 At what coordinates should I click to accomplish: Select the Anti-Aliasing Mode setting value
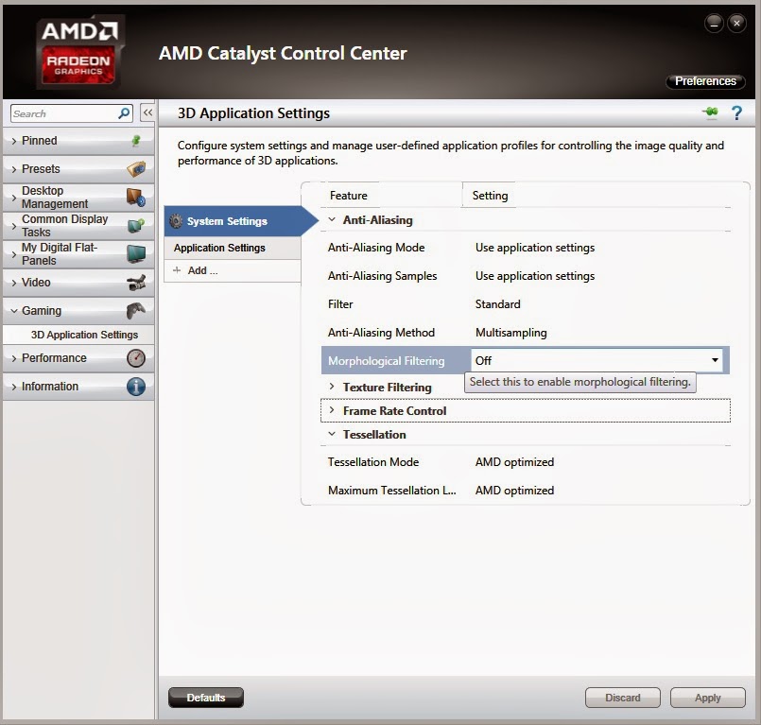535,248
